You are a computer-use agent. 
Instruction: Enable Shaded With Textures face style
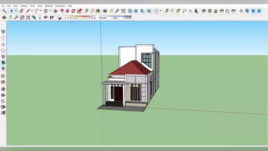[x=3, y=62]
